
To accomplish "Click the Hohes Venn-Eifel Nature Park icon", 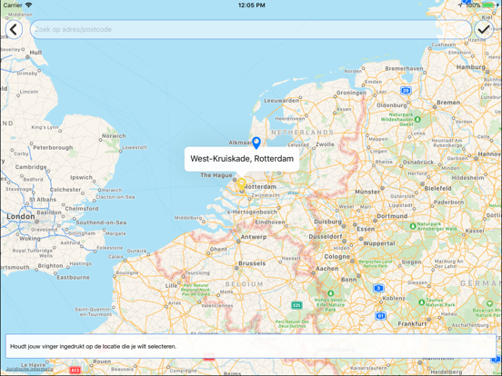I will tap(331, 292).
